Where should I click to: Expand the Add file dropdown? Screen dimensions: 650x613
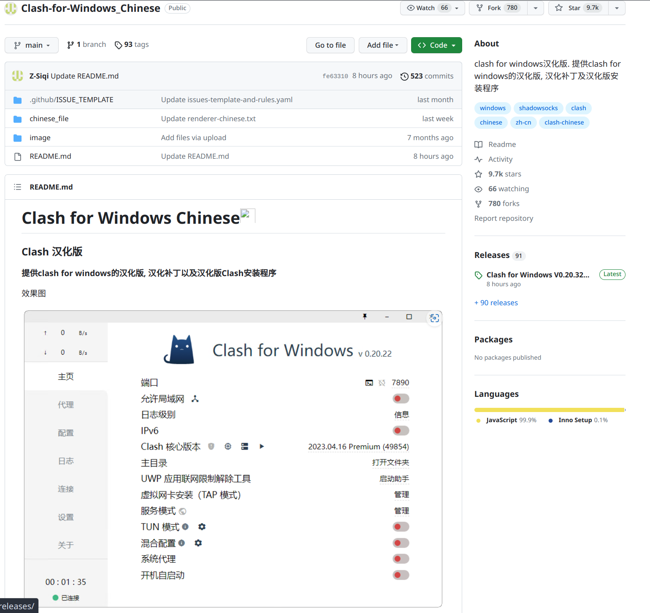[382, 45]
